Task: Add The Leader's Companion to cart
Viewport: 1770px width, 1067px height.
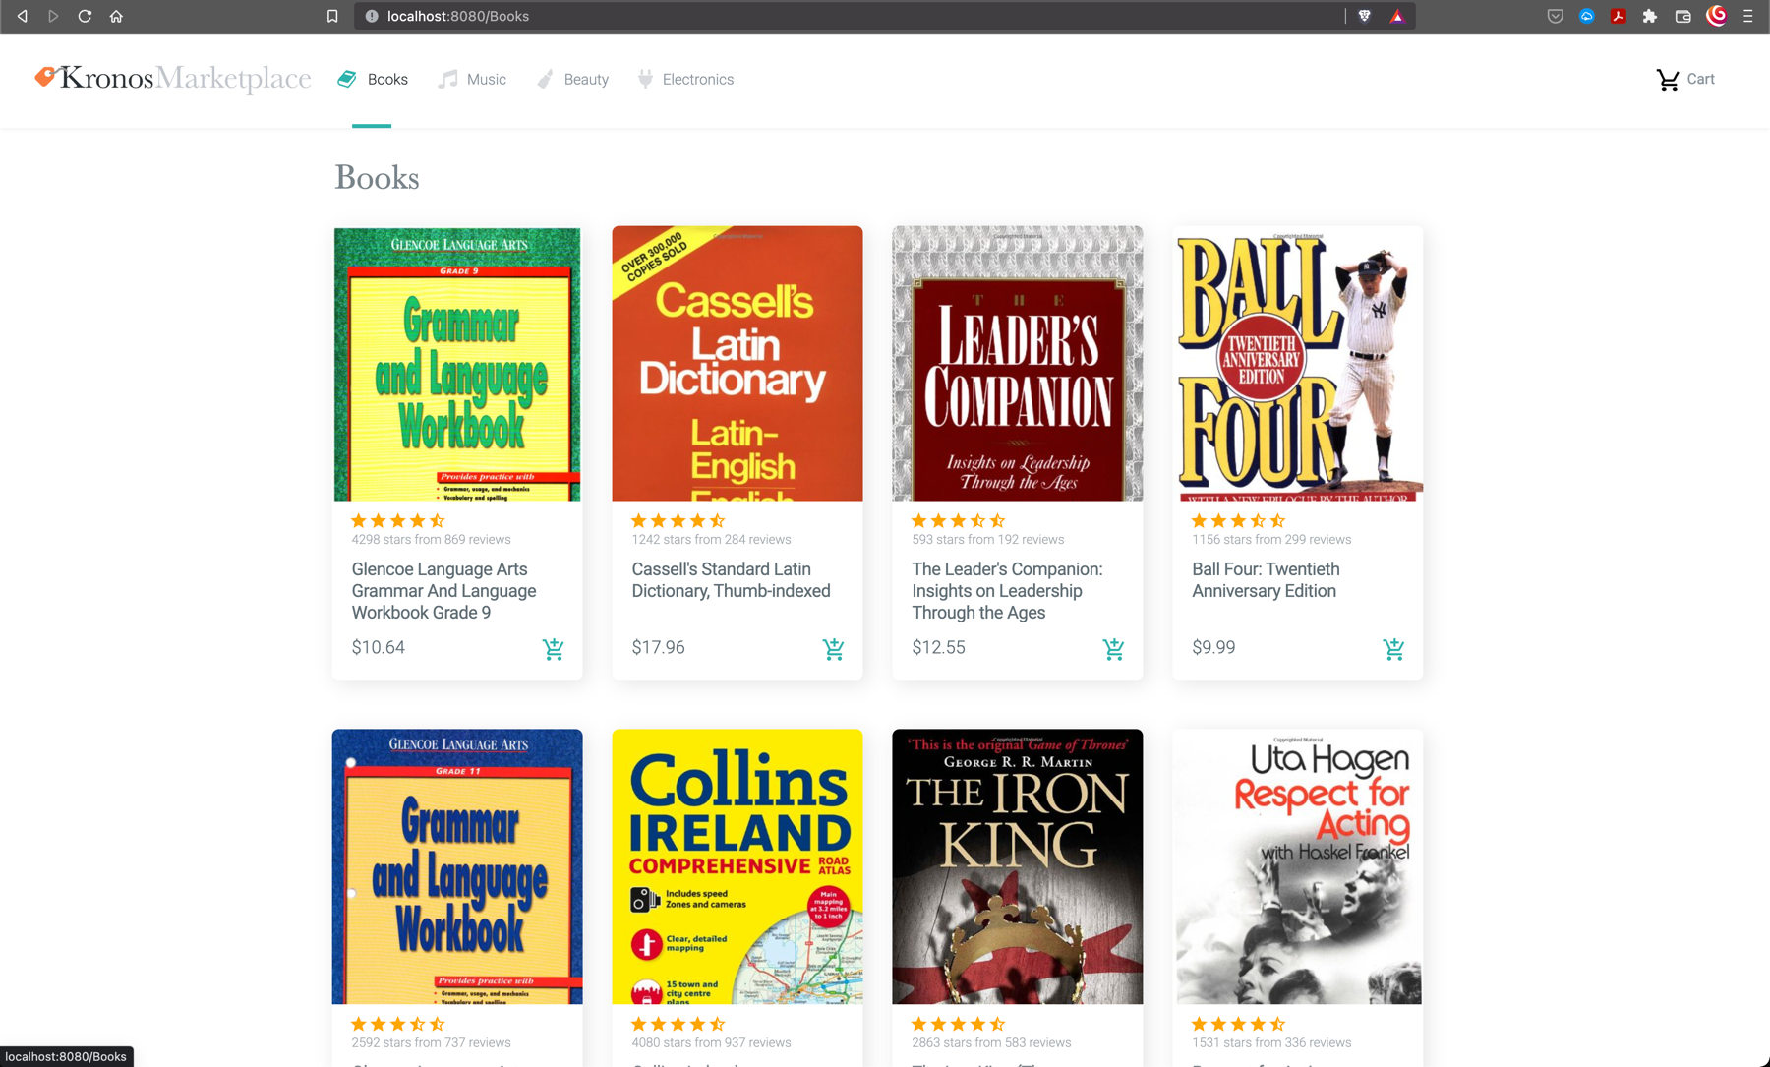Action: click(1114, 649)
